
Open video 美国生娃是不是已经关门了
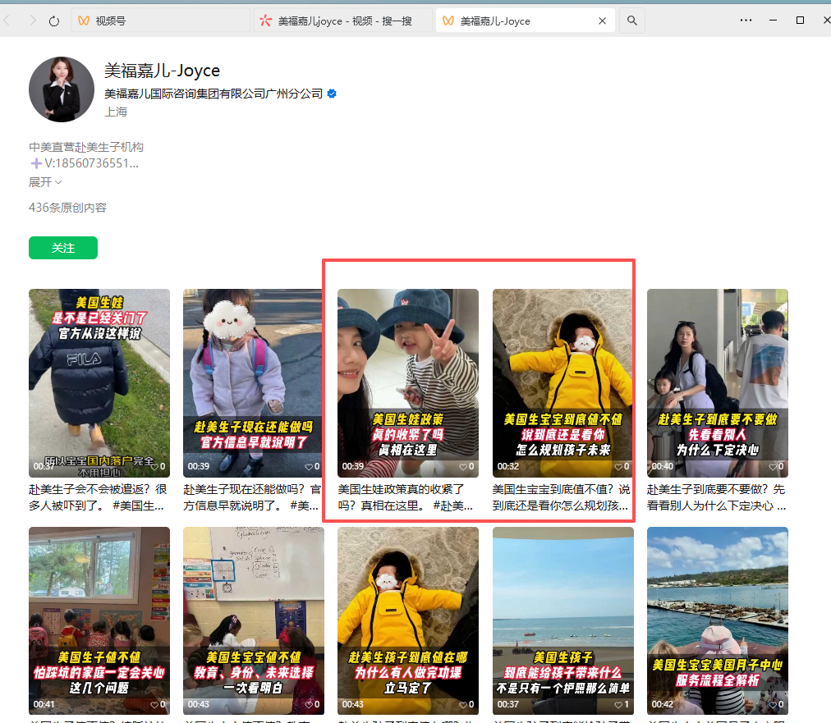(99, 383)
